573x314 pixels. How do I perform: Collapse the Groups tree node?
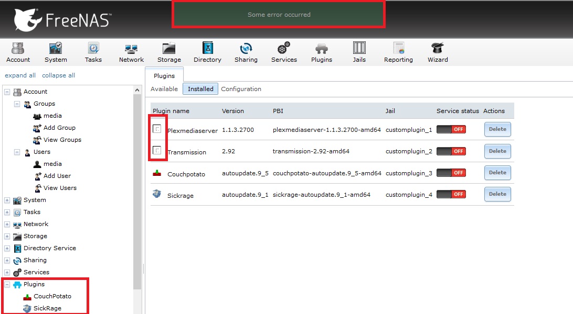17,104
